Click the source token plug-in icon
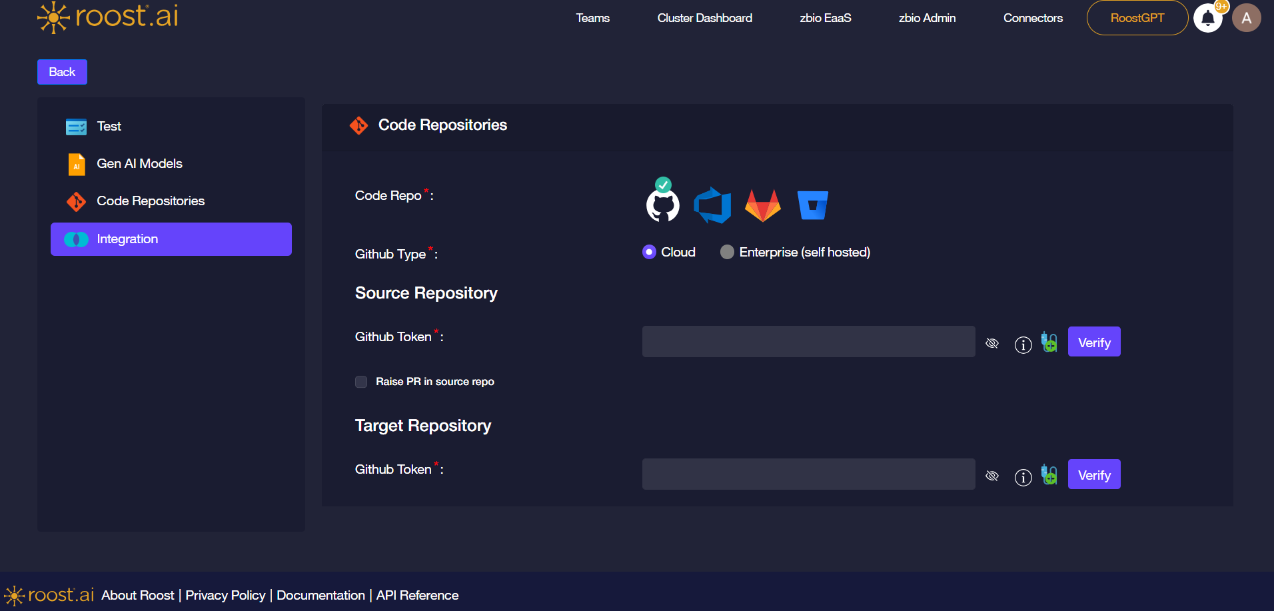Screen dimensions: 1274x611 pos(1049,342)
